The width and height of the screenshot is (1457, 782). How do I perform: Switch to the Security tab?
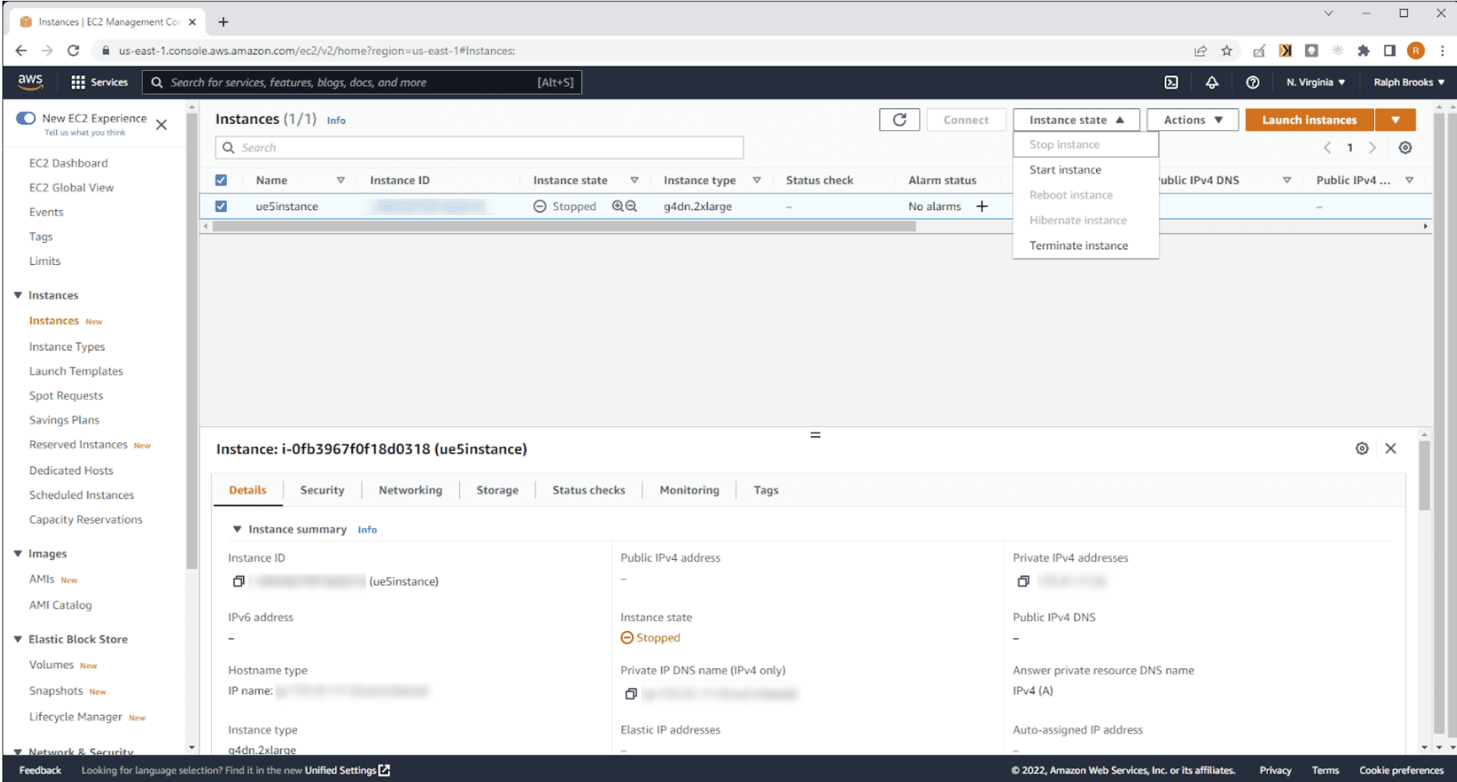(x=322, y=490)
